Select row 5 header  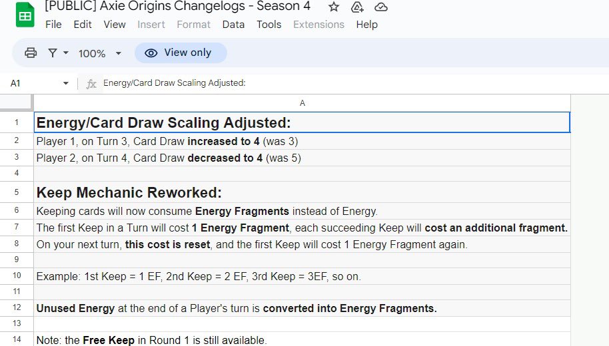(16, 192)
